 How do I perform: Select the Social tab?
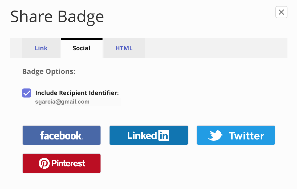point(81,48)
